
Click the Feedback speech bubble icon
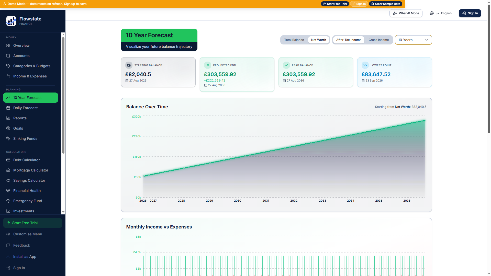[8, 245]
